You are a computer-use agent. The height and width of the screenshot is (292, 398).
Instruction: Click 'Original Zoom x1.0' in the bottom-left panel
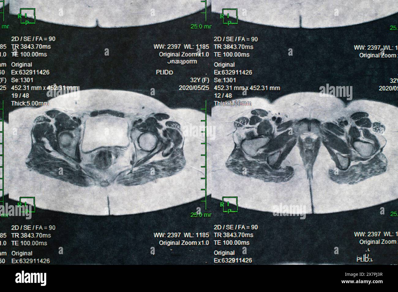[184, 243]
